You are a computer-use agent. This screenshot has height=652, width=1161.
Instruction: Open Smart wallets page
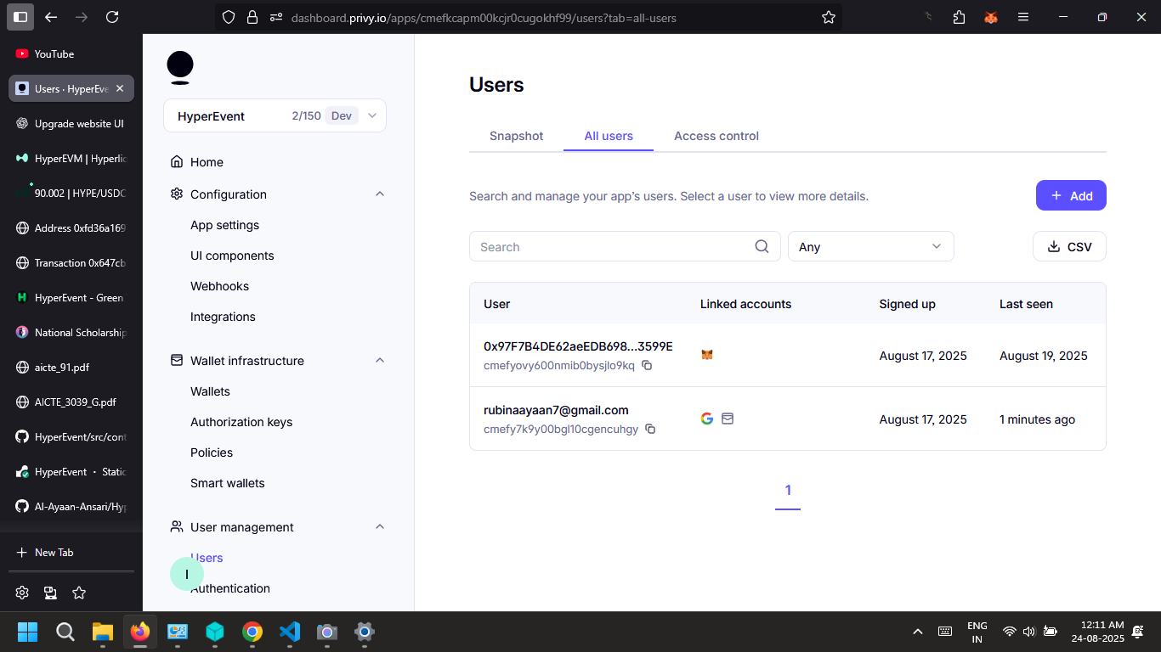point(228,483)
